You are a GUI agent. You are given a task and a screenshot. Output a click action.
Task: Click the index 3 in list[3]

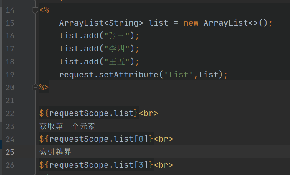[141, 165]
